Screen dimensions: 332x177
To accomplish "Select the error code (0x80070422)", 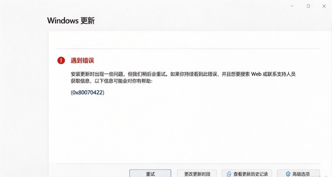I will (x=88, y=92).
